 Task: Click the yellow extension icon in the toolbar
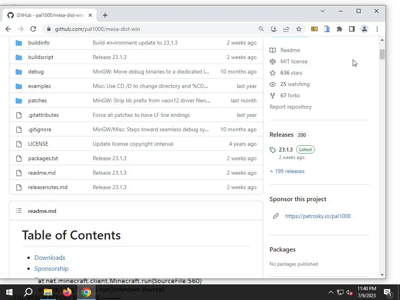[314, 29]
